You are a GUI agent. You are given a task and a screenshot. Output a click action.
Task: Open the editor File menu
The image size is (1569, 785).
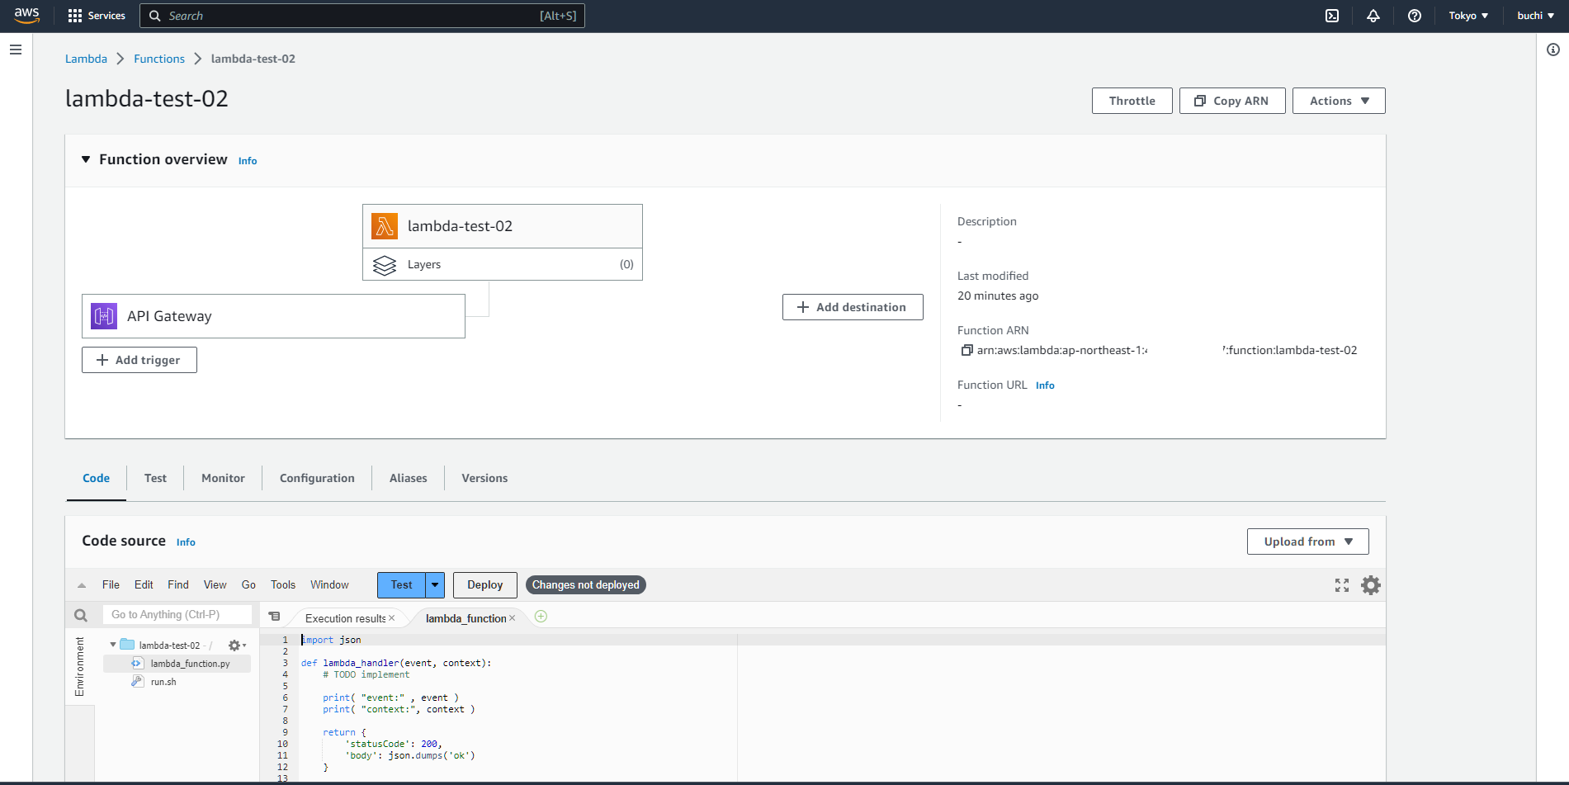point(111,584)
